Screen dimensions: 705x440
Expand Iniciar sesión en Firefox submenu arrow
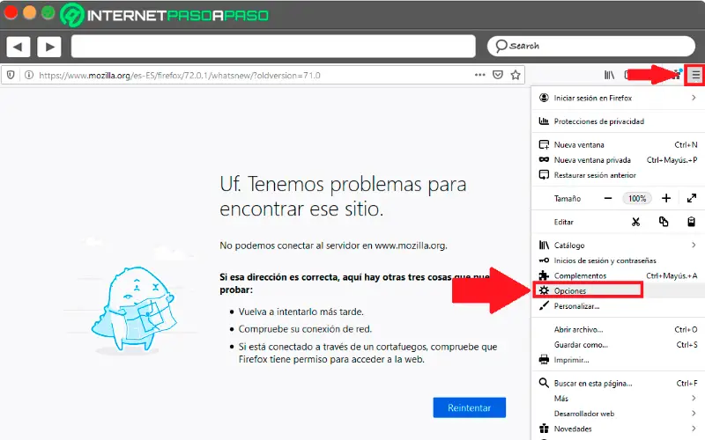click(694, 98)
